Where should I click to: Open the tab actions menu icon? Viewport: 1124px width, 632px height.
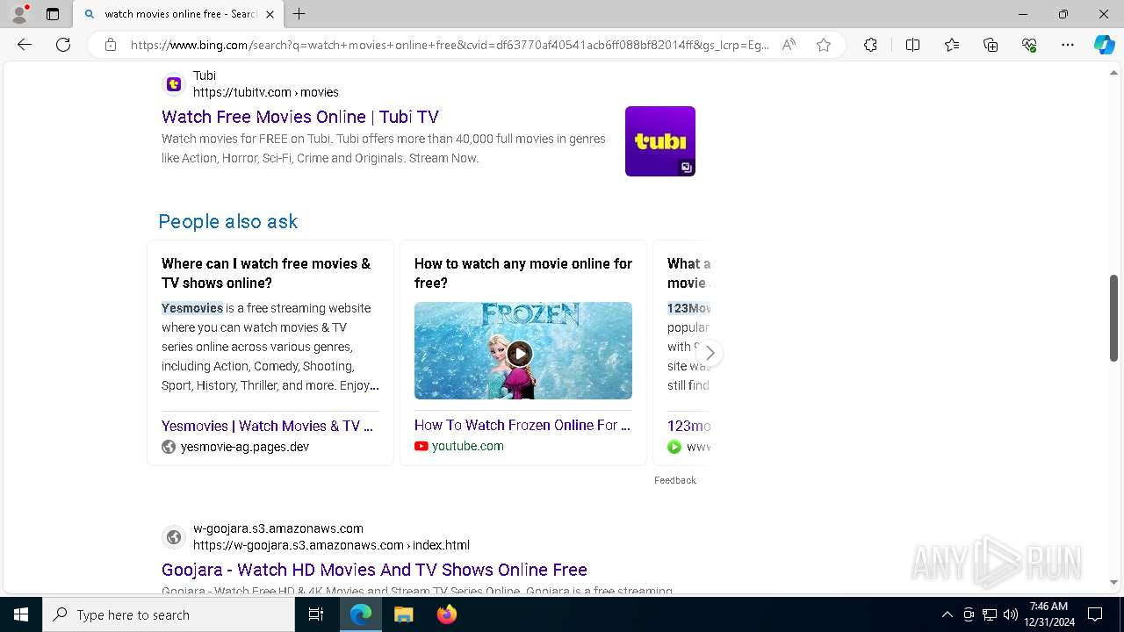(53, 14)
